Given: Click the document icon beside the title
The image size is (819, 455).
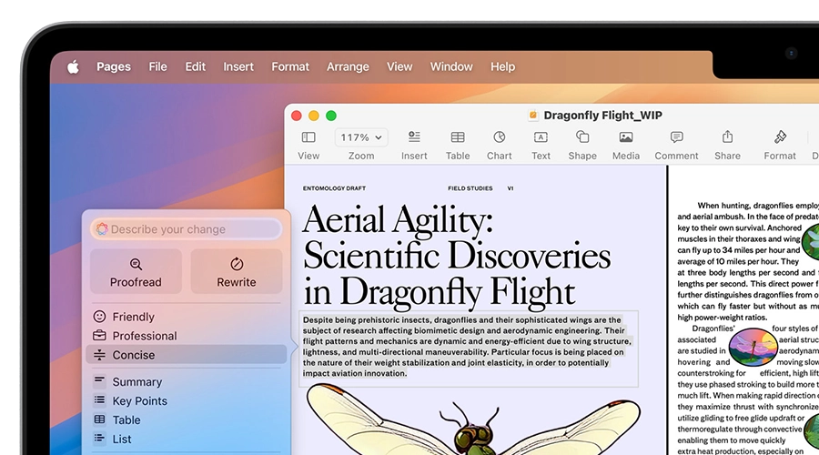Looking at the screenshot, I should pos(532,116).
